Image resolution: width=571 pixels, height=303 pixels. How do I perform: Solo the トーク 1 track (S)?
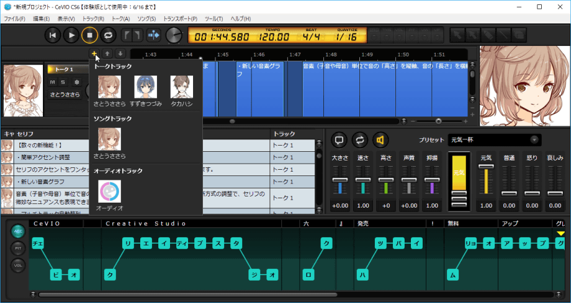point(63,82)
